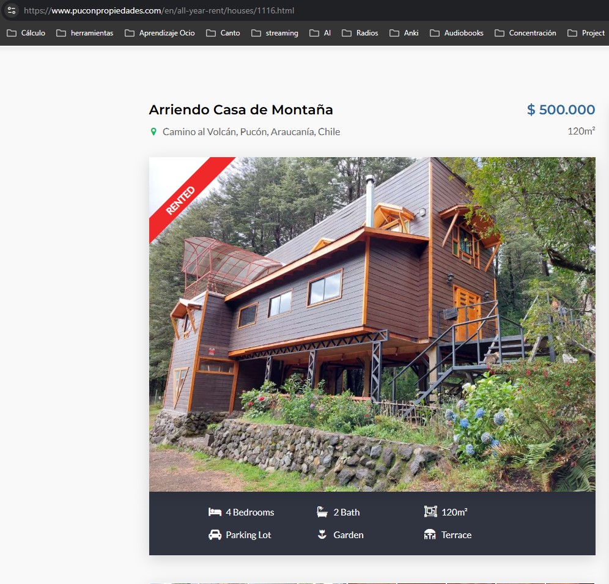Open the Audiobooks bookmarks folder
The height and width of the screenshot is (584, 609).
click(457, 33)
